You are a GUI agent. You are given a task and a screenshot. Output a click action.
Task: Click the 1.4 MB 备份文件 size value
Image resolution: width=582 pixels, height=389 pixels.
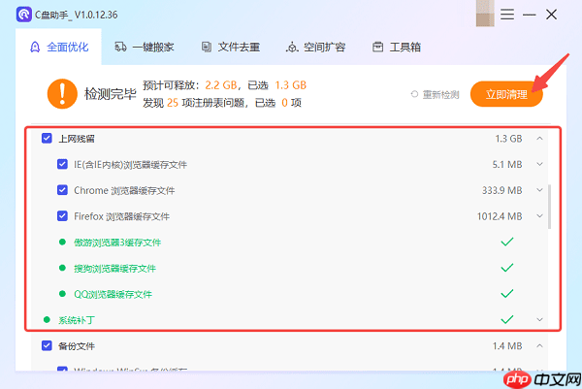tap(507, 346)
